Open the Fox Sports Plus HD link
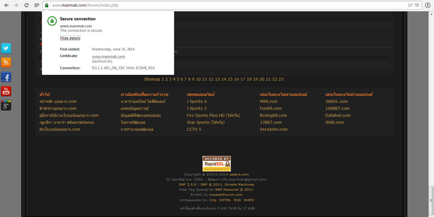Screen dimensions: 434x217 (214, 115)
